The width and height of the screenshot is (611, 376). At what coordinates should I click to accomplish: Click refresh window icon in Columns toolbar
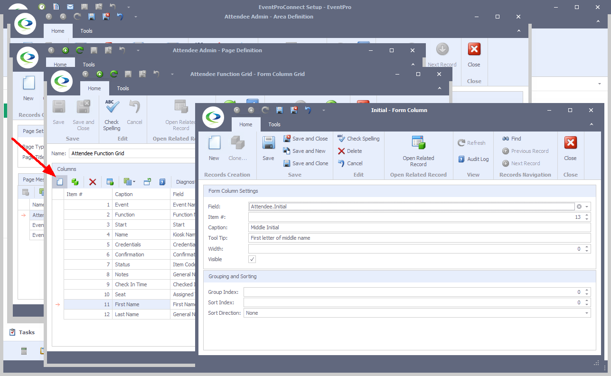click(x=147, y=182)
